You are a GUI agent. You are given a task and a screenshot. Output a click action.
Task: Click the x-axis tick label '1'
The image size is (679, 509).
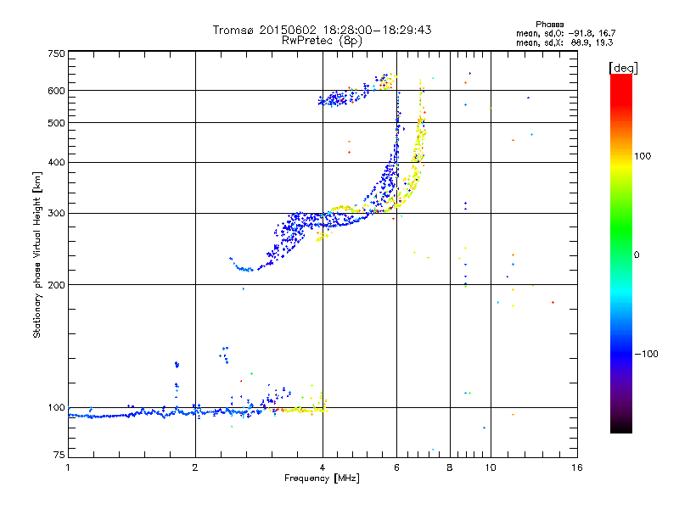tap(68, 467)
